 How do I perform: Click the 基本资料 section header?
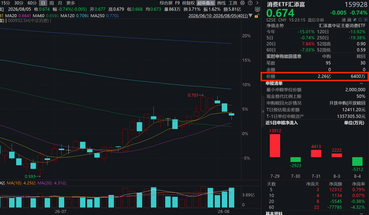pos(274,213)
